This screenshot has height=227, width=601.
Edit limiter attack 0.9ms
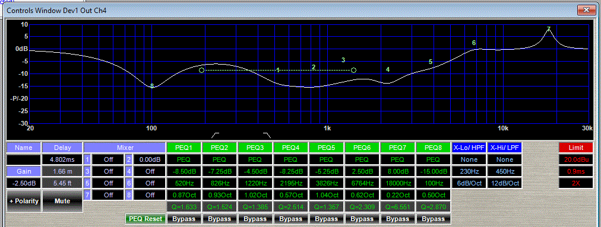pos(575,171)
